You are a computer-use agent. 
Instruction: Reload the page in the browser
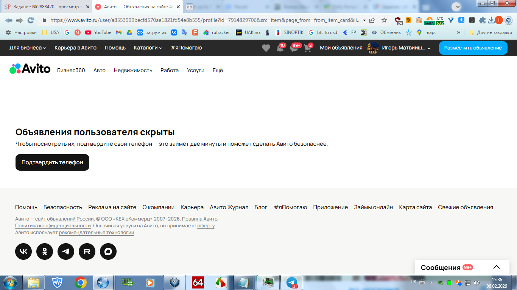pos(31,20)
